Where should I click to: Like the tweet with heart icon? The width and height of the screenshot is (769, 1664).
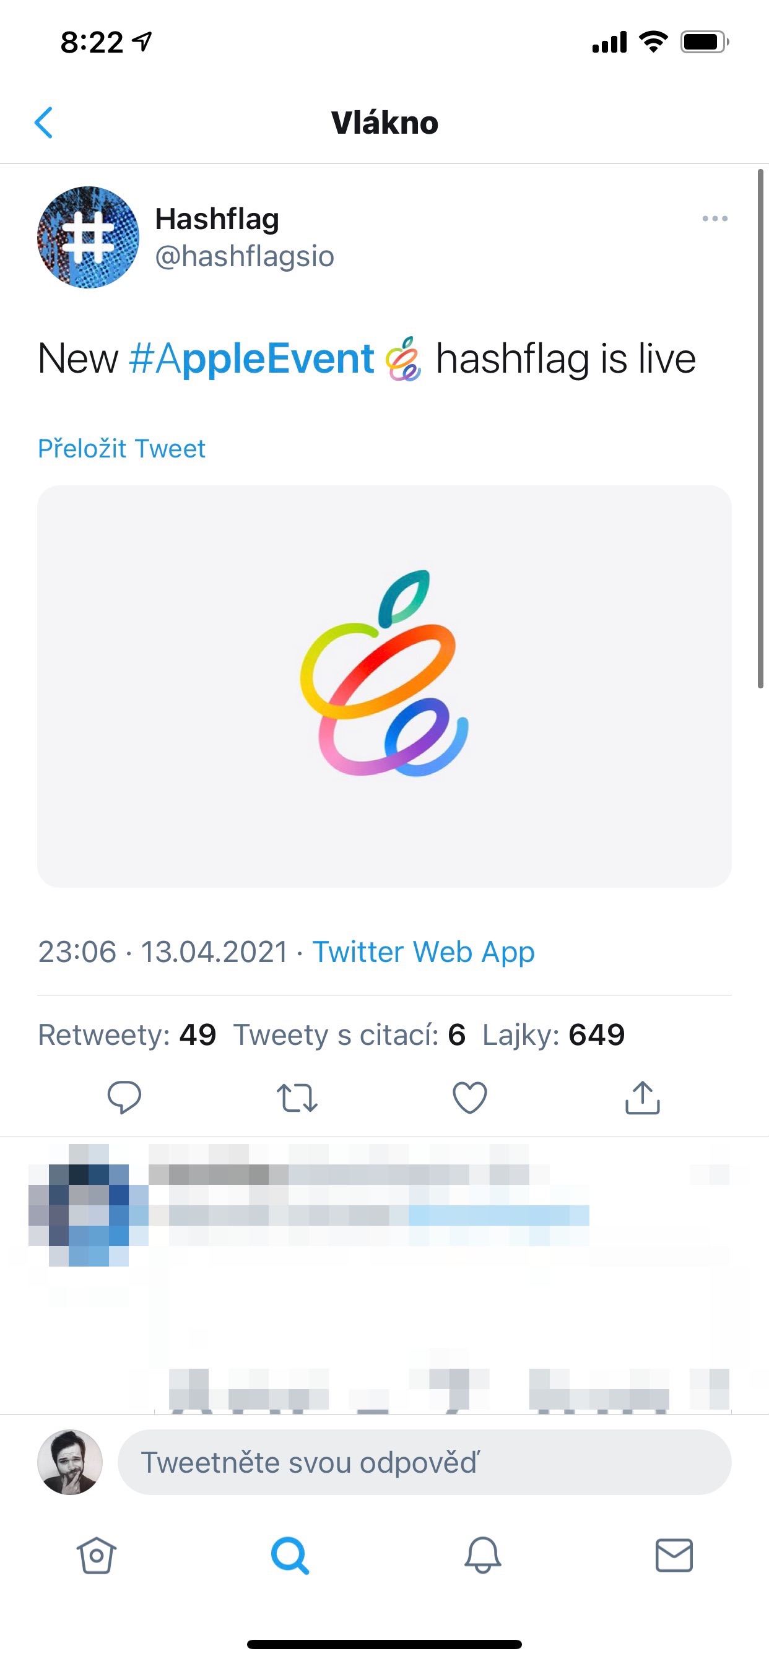(x=470, y=1097)
